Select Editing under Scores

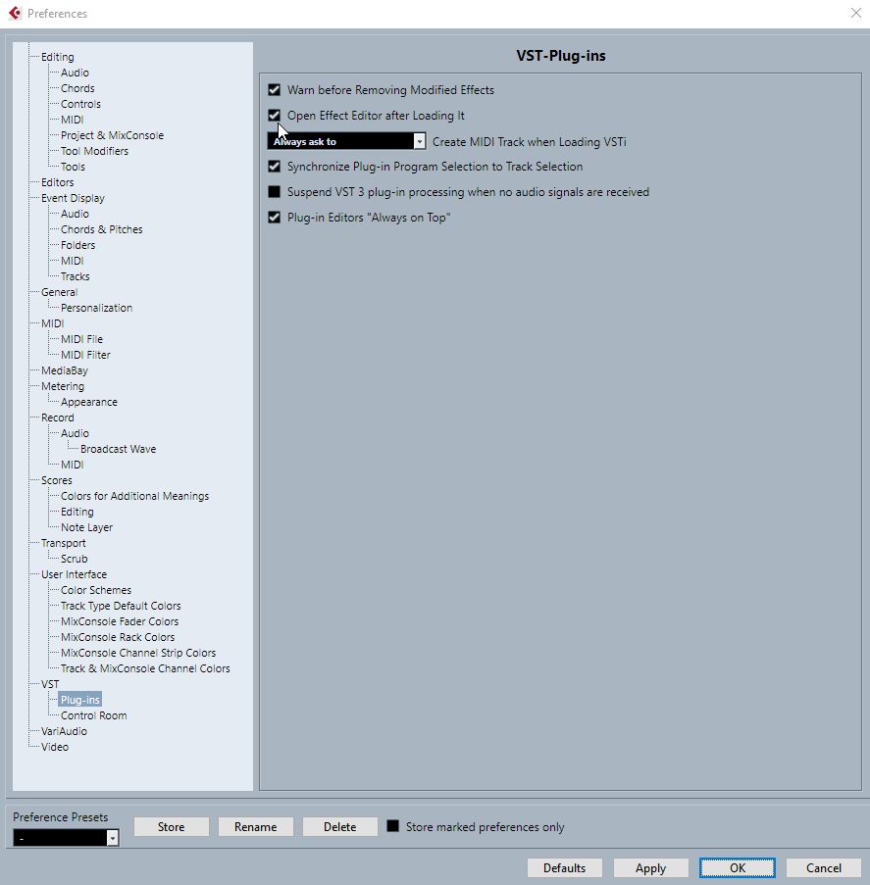coord(77,512)
